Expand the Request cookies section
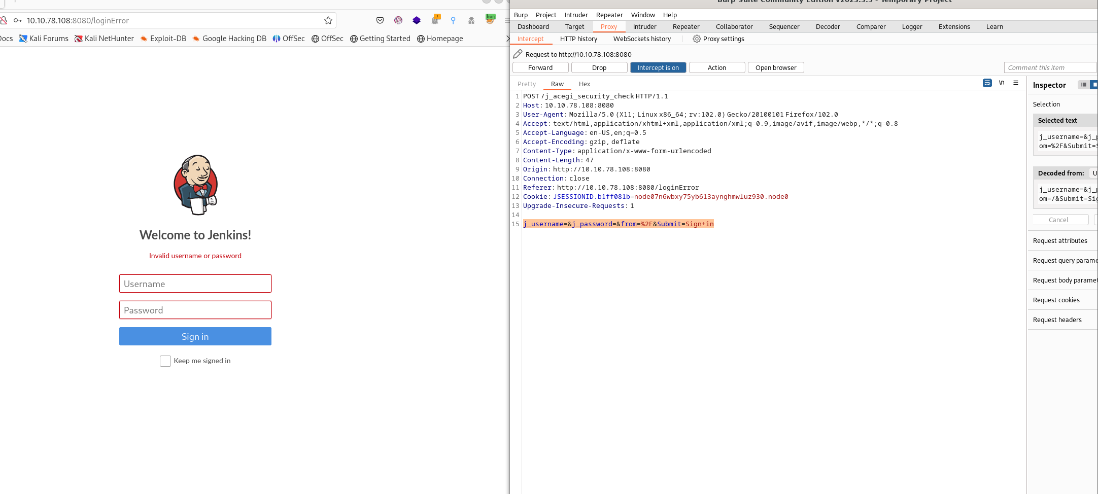This screenshot has height=494, width=1098. coord(1056,300)
